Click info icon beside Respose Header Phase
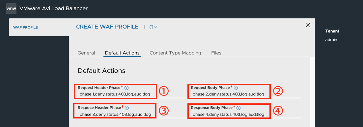 pyautogui.click(x=127, y=108)
